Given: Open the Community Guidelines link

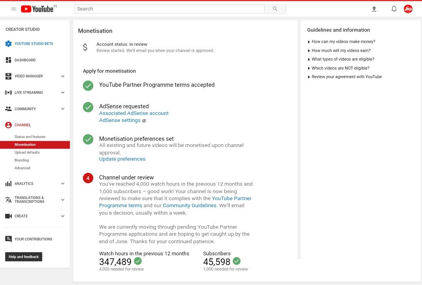Looking at the screenshot, I should (x=190, y=206).
